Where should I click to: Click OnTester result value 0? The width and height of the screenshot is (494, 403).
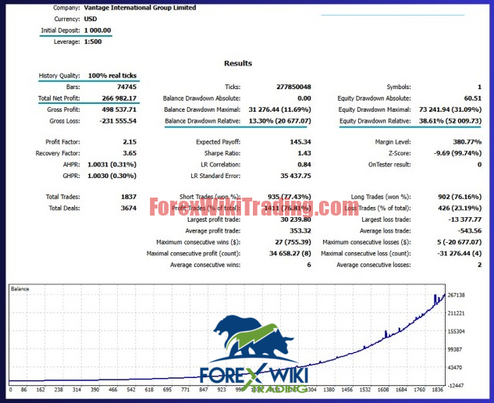(x=479, y=165)
